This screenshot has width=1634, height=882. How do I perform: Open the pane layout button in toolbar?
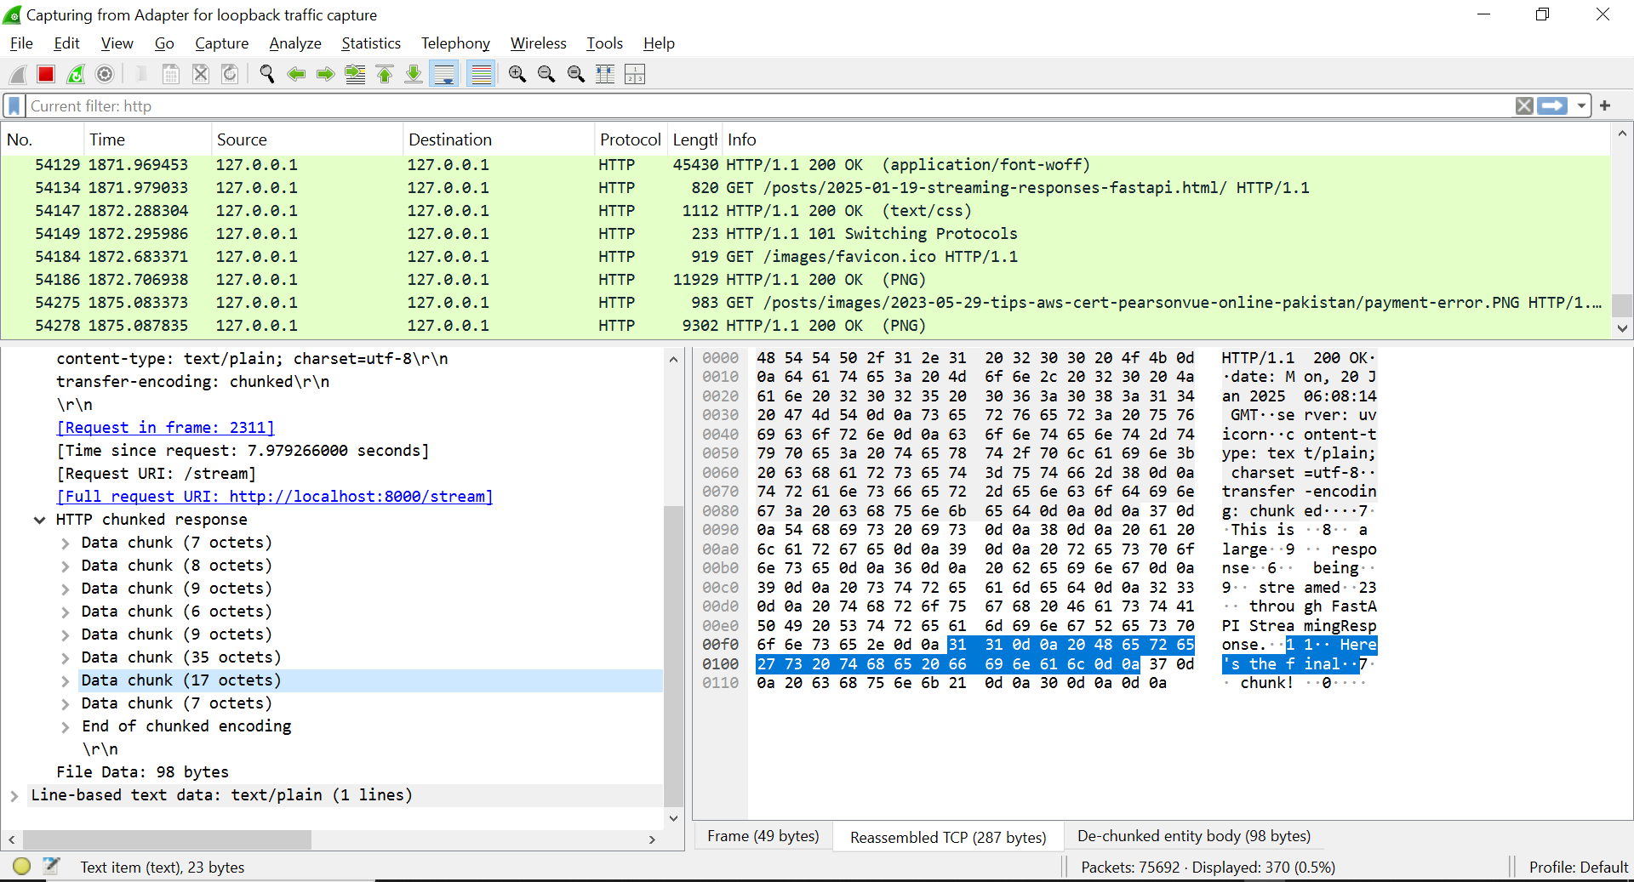tap(635, 75)
